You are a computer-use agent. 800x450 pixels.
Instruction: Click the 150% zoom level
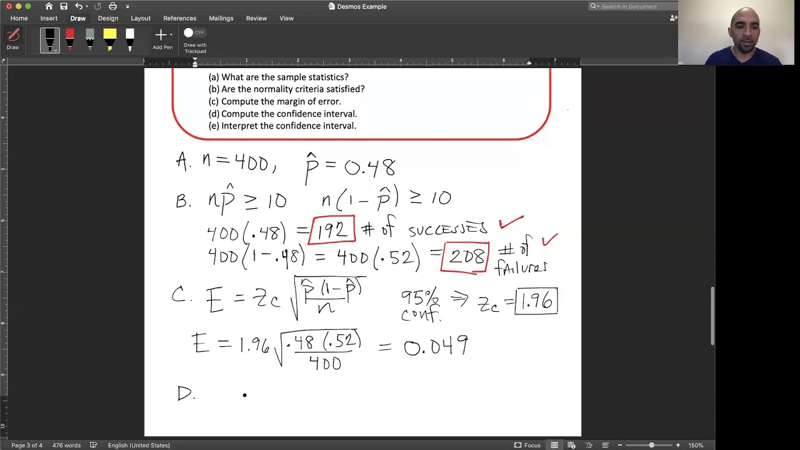pyautogui.click(x=696, y=445)
